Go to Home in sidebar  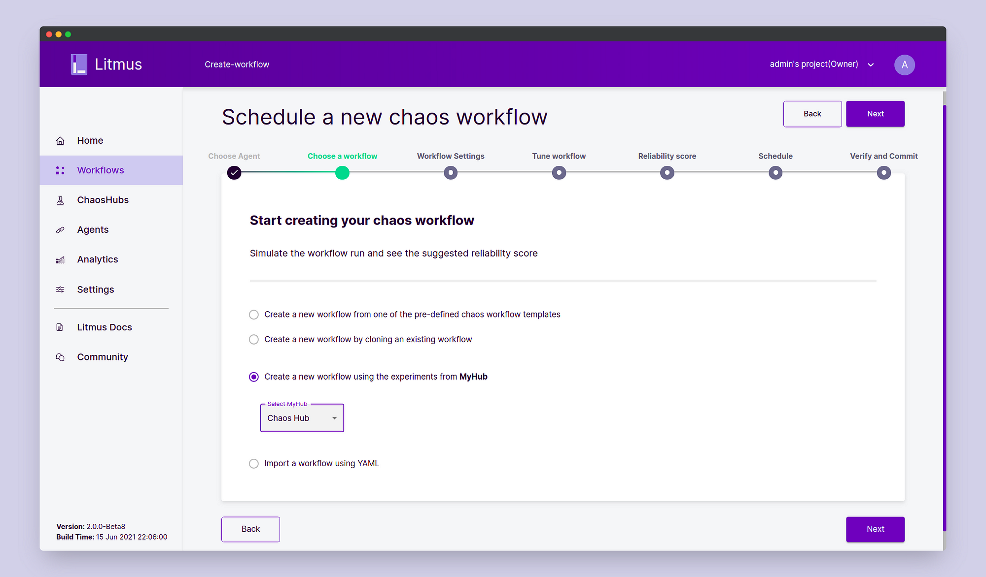click(x=111, y=141)
